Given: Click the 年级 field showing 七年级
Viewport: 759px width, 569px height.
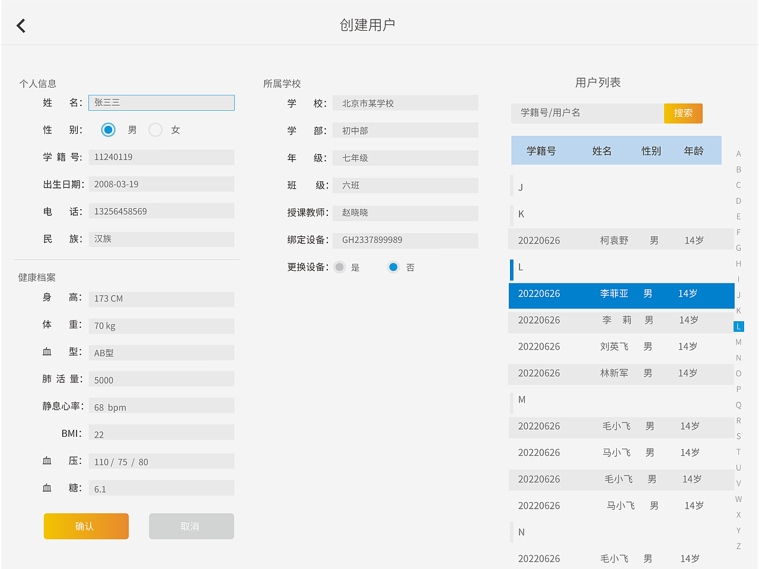Looking at the screenshot, I should pyautogui.click(x=405, y=158).
